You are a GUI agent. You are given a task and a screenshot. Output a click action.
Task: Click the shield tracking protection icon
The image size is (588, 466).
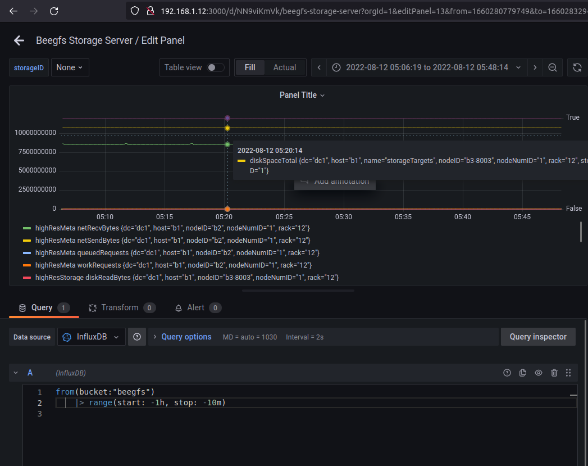(135, 11)
